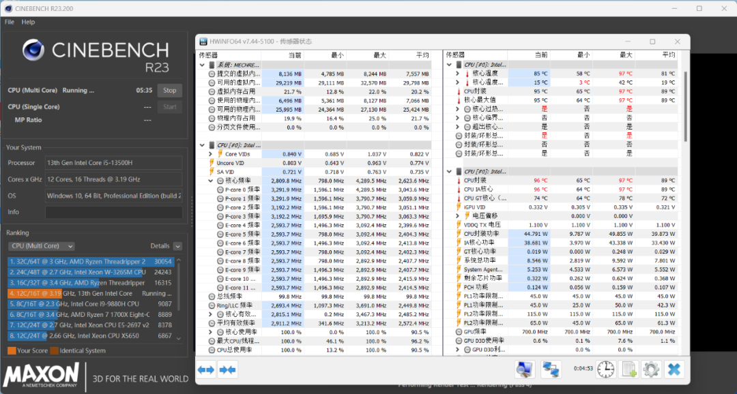
Task: Expand the 核心有效... frequency row
Action: (211, 314)
